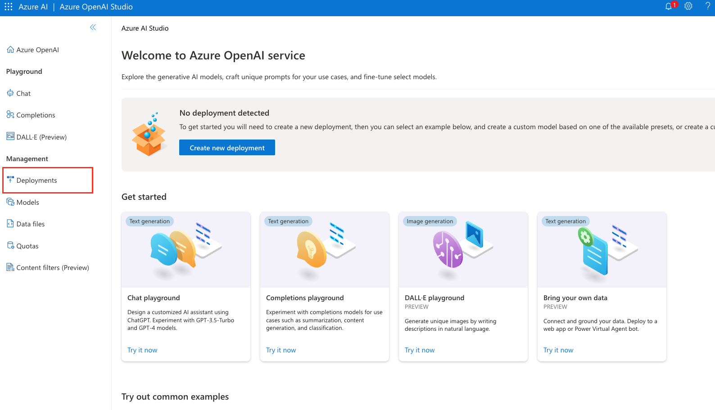Click Text generation tag on Bring your own data card
Image resolution: width=715 pixels, height=410 pixels.
tap(566, 221)
